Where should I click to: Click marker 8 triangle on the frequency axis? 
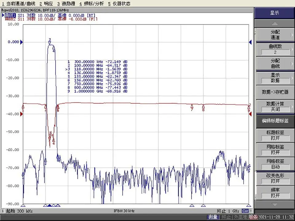(203, 205)
